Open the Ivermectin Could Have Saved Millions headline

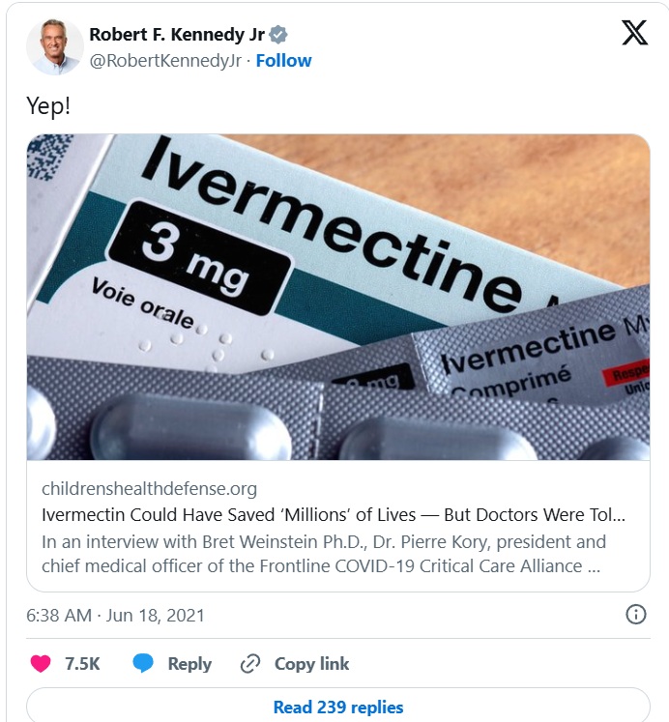click(334, 515)
